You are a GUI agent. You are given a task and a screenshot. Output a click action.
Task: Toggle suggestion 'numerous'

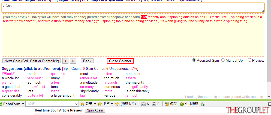tap(112, 87)
